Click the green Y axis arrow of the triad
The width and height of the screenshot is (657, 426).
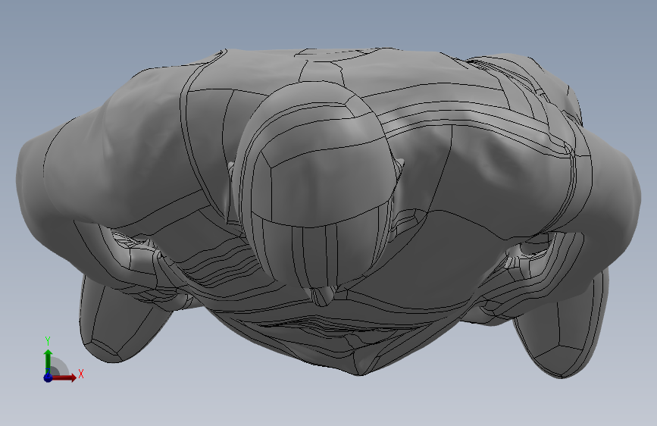[x=48, y=362]
